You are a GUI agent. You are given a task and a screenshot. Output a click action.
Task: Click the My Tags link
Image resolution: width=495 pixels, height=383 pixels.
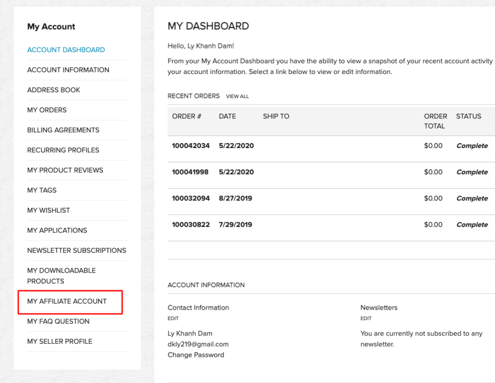point(42,190)
